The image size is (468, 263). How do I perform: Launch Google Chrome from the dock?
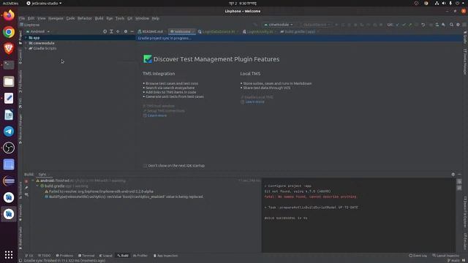[9, 32]
